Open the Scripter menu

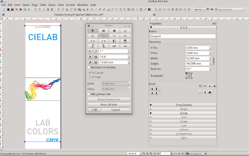(x=70, y=5)
